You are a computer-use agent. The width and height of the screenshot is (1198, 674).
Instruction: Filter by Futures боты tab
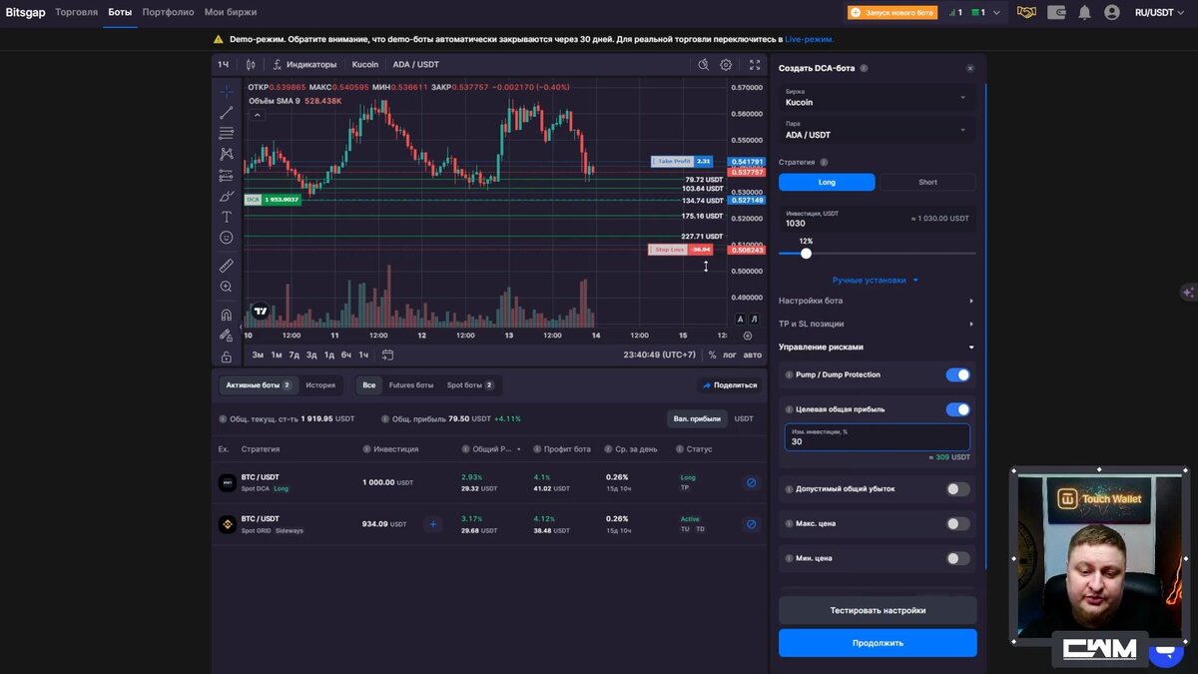[411, 384]
